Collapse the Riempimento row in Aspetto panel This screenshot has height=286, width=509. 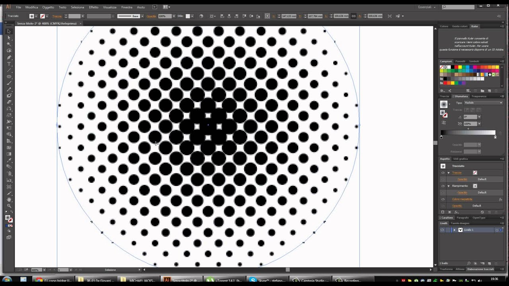pos(449,186)
